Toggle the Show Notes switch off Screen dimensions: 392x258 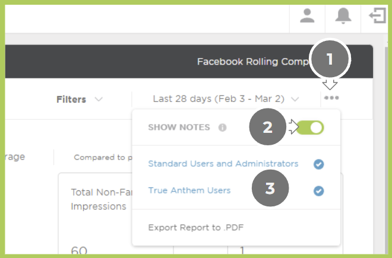(x=311, y=128)
